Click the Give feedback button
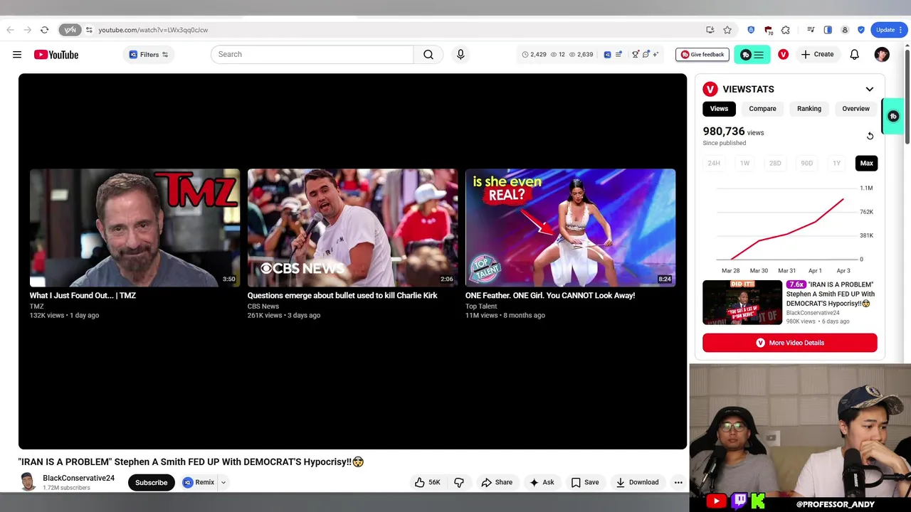 click(x=702, y=55)
